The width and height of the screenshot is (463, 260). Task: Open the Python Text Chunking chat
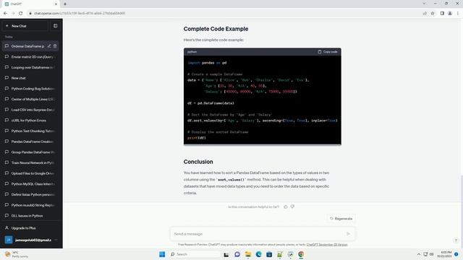pos(30,131)
